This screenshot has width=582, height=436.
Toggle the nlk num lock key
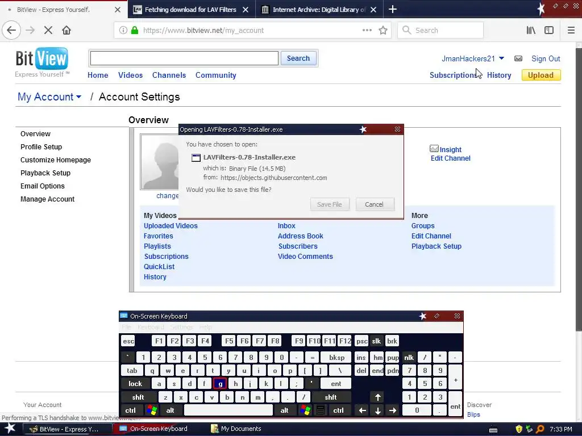tap(409, 358)
